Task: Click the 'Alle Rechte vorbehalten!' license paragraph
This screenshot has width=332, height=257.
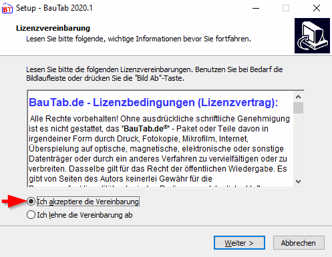Action: (159, 149)
